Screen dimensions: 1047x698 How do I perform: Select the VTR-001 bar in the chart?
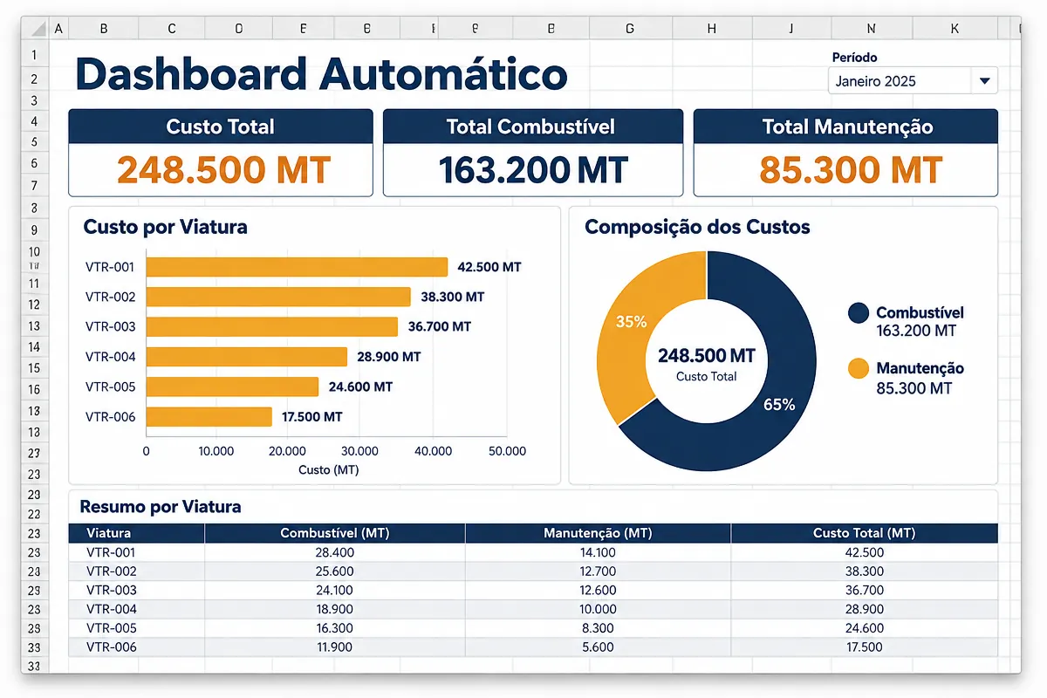coord(297,267)
